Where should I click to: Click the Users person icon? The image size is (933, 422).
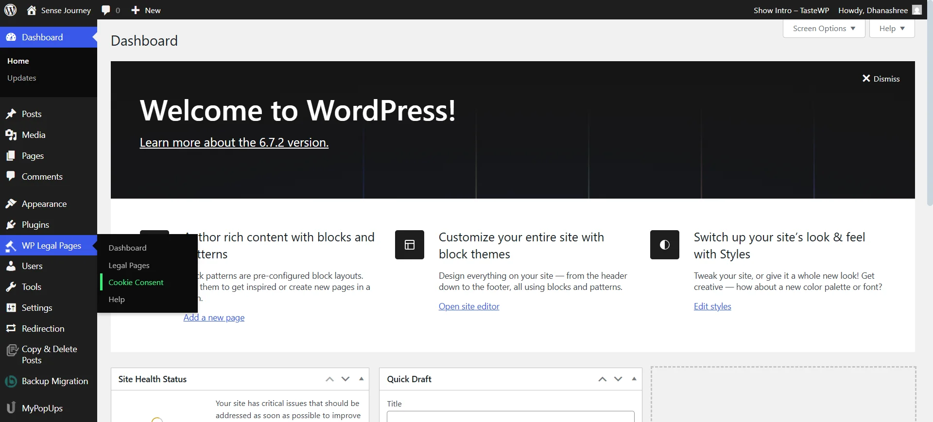(x=11, y=266)
